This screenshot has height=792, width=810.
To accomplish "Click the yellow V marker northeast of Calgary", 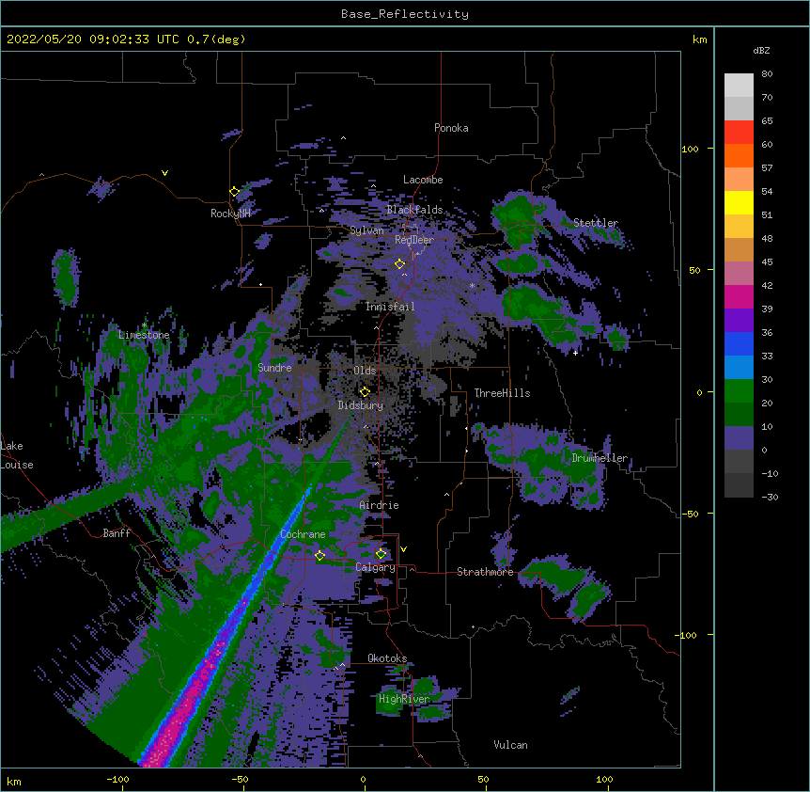I will (x=403, y=549).
